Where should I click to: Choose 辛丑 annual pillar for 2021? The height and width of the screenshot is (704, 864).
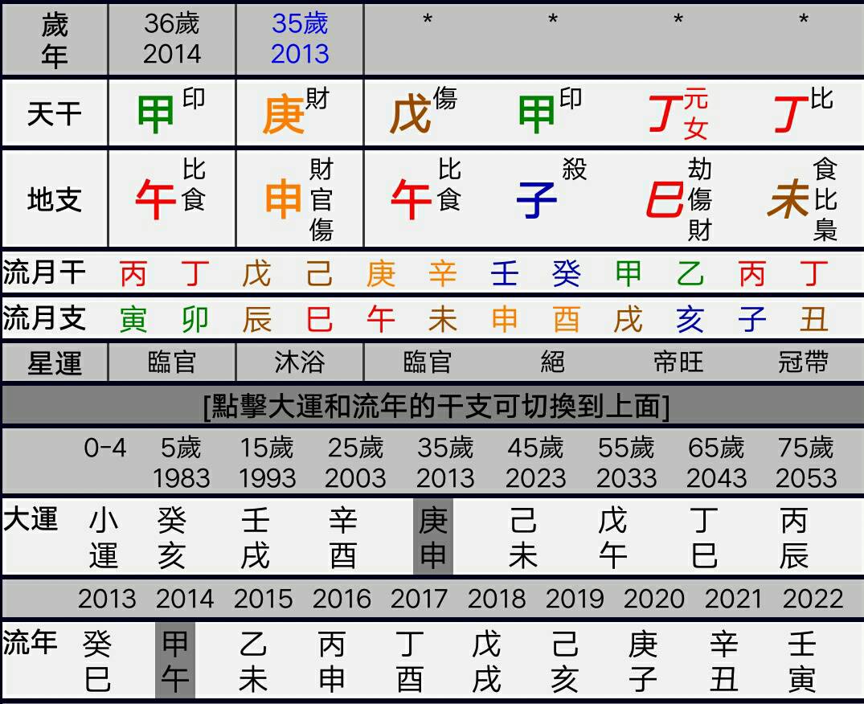pos(723,661)
